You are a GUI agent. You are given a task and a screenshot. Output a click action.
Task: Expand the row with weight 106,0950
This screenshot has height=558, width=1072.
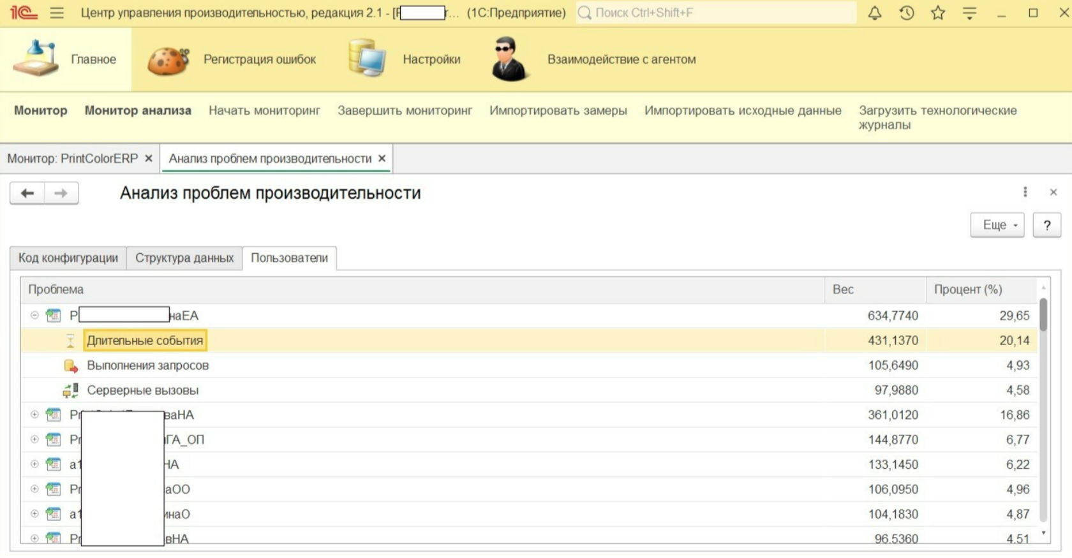(x=34, y=489)
